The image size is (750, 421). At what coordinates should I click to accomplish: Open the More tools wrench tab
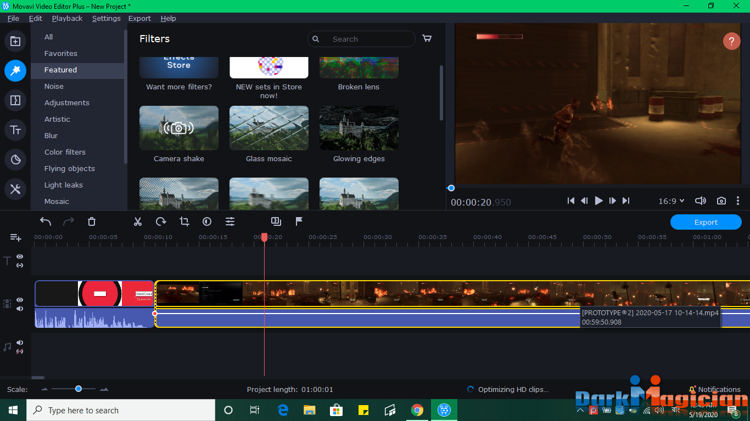15,189
